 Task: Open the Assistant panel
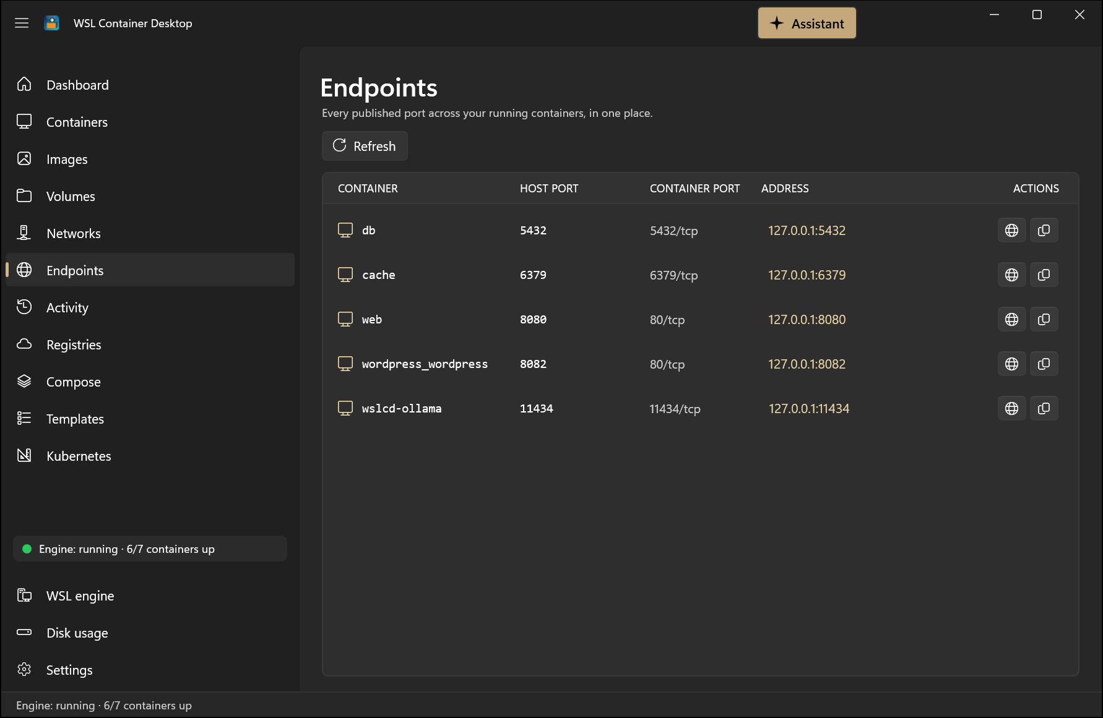[807, 24]
